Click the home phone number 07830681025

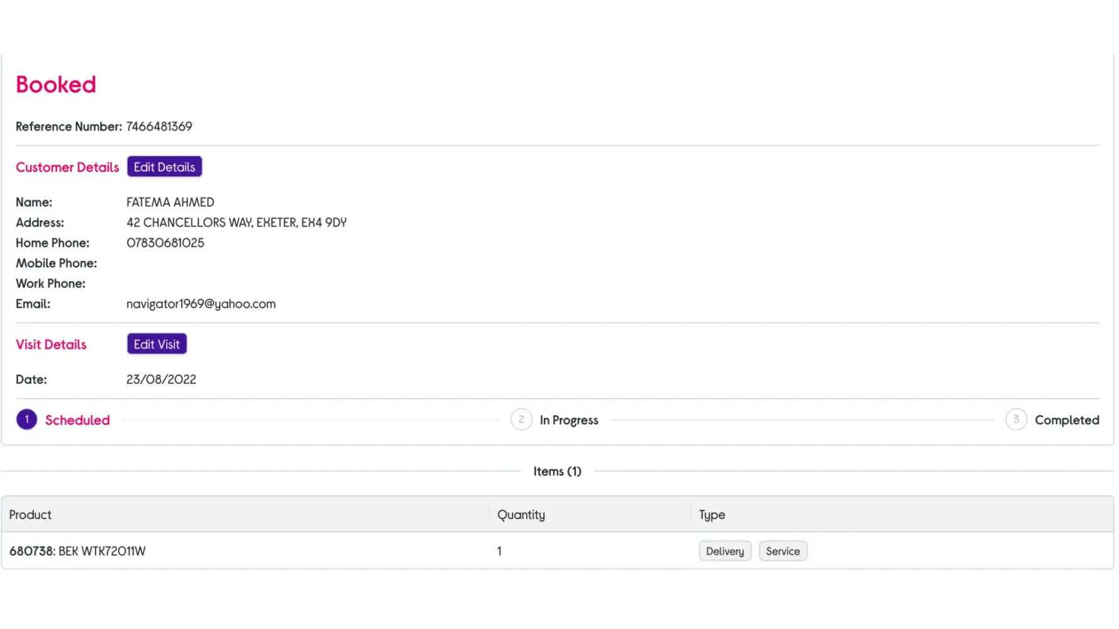[x=166, y=243]
